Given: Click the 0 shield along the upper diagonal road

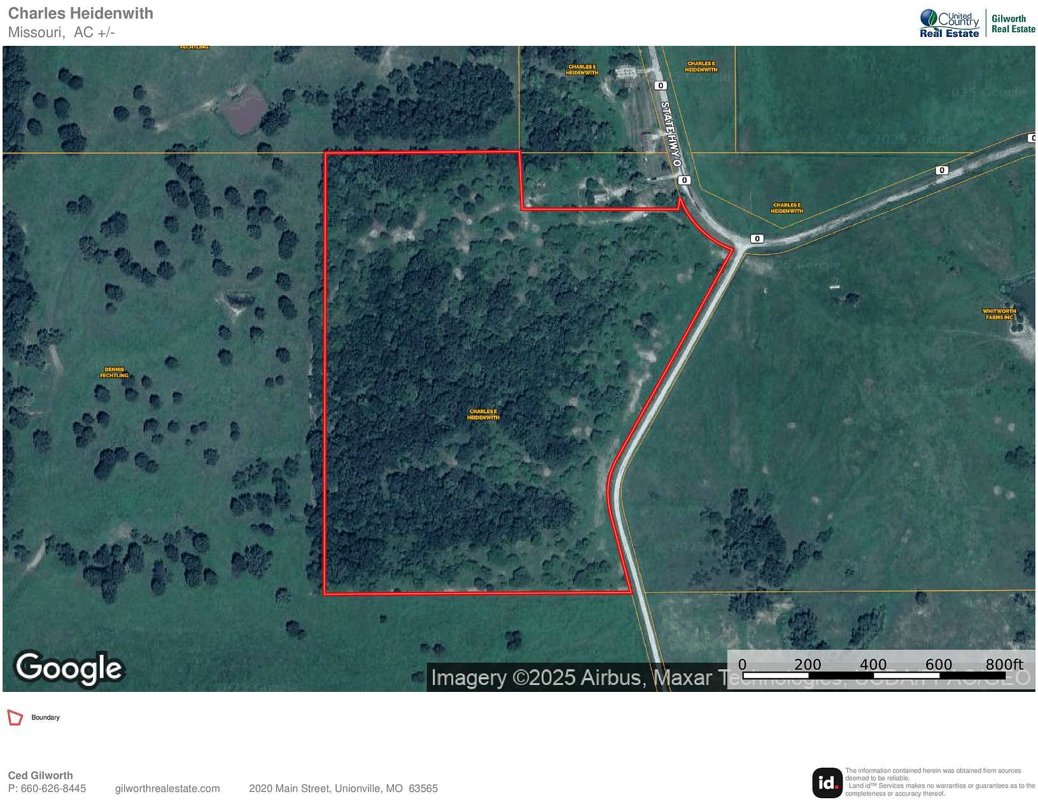Looking at the screenshot, I should (943, 170).
